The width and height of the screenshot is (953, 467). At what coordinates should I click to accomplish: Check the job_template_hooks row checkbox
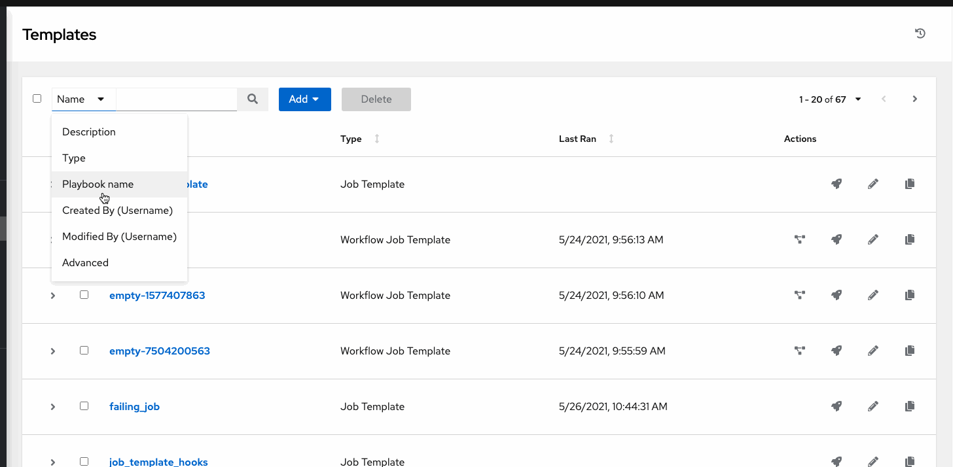(84, 462)
